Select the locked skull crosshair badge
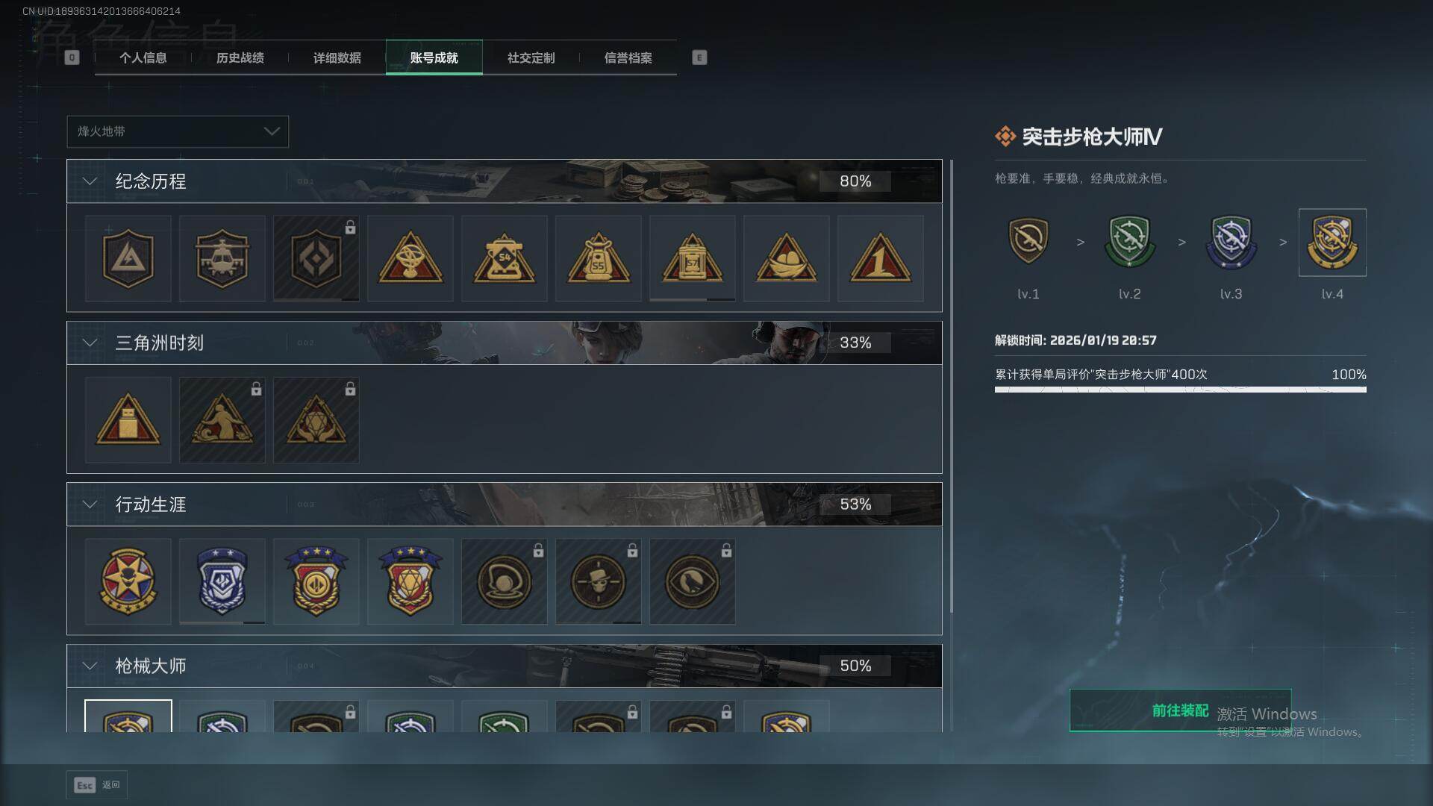The image size is (1433, 806). [x=598, y=581]
